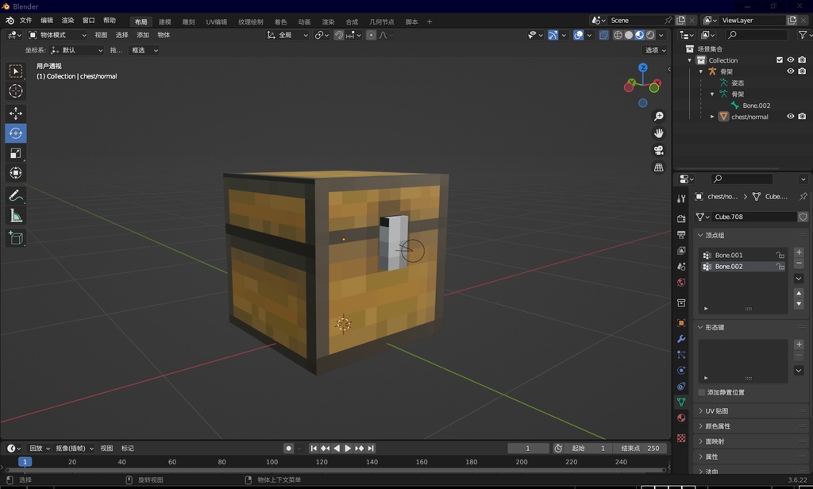Open the Object Data green triangle tab

point(681,402)
